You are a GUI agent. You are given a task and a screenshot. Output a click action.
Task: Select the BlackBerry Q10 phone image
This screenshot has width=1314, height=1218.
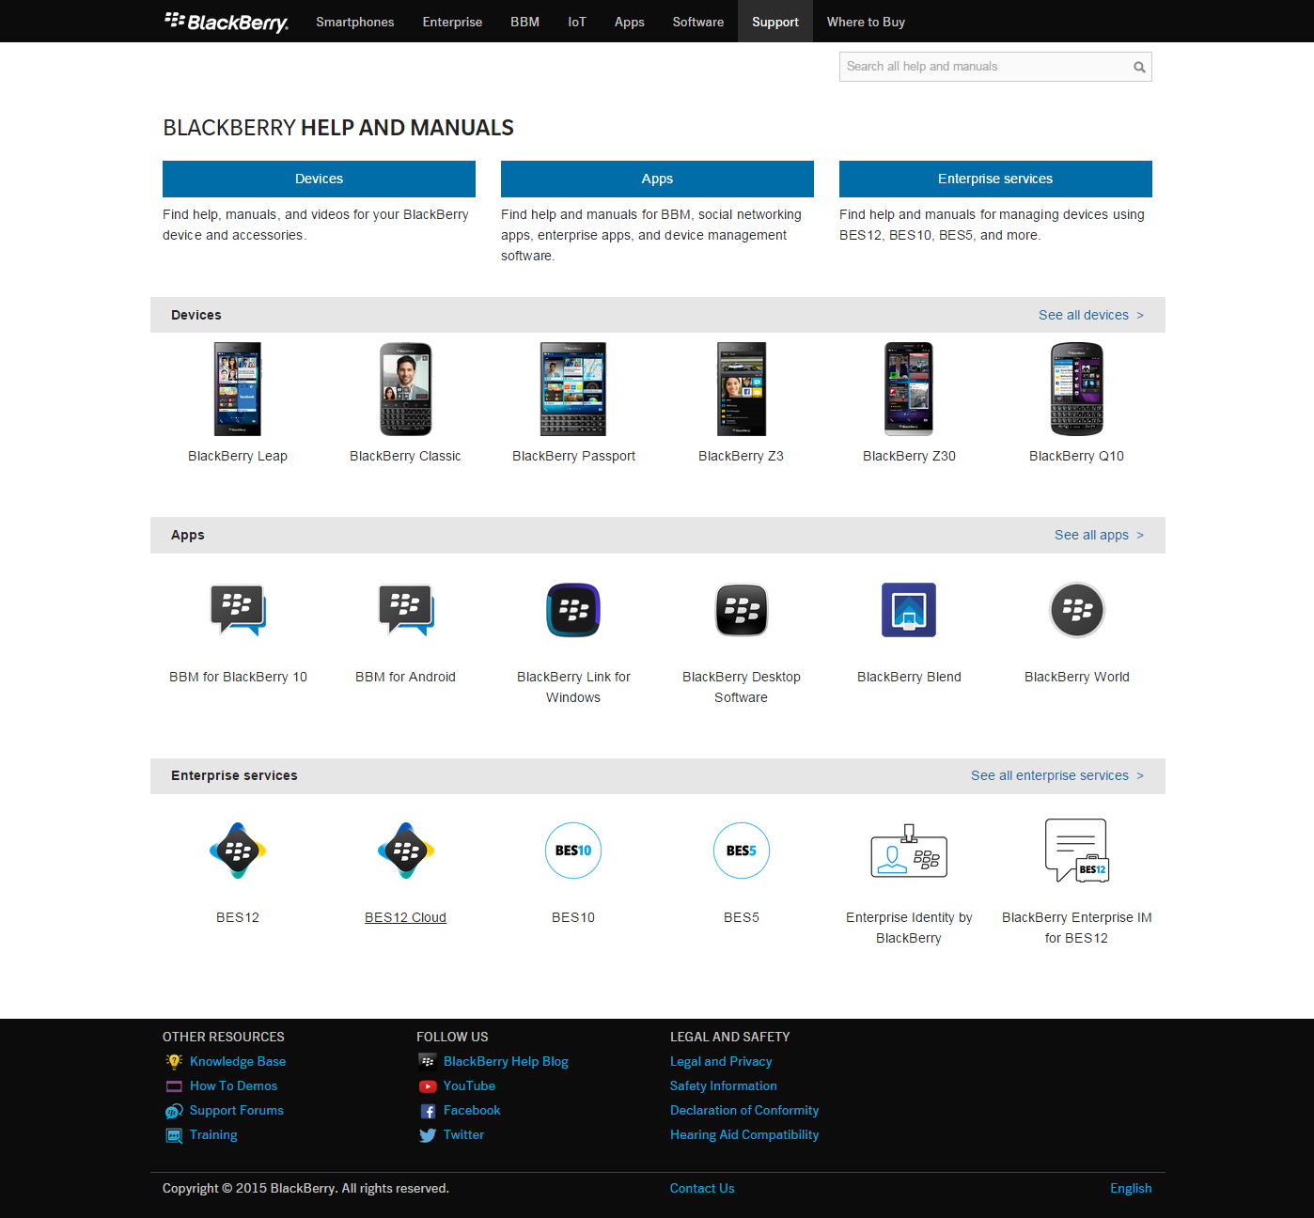[1077, 389]
